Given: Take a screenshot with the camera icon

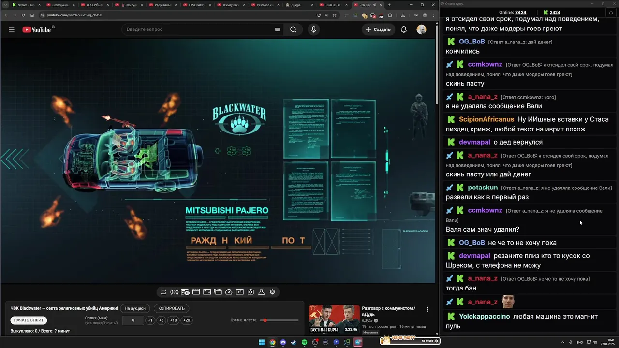Looking at the screenshot, I should 251,292.
